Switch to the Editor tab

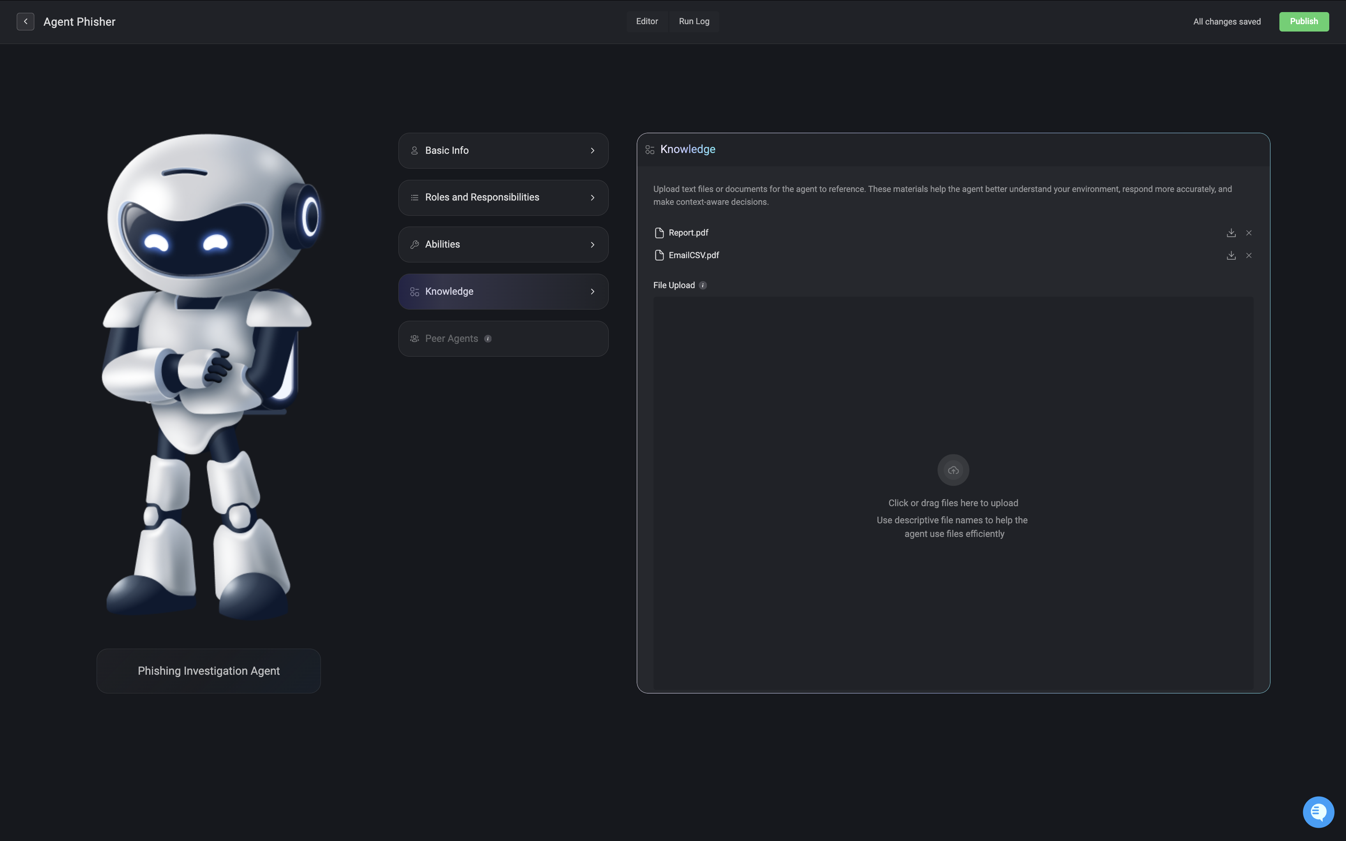click(647, 22)
